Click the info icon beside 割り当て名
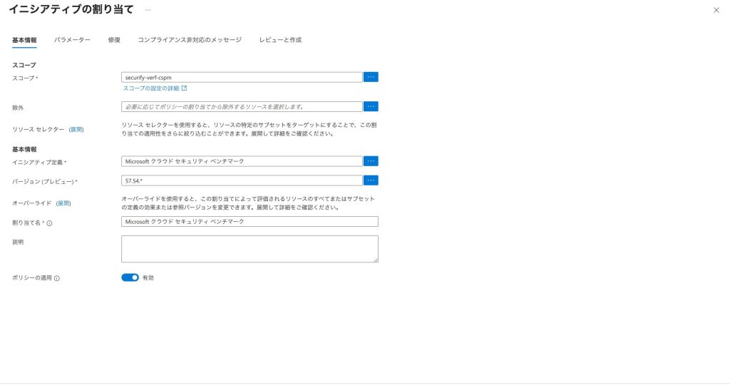Image resolution: width=730 pixels, height=388 pixels. 49,223
